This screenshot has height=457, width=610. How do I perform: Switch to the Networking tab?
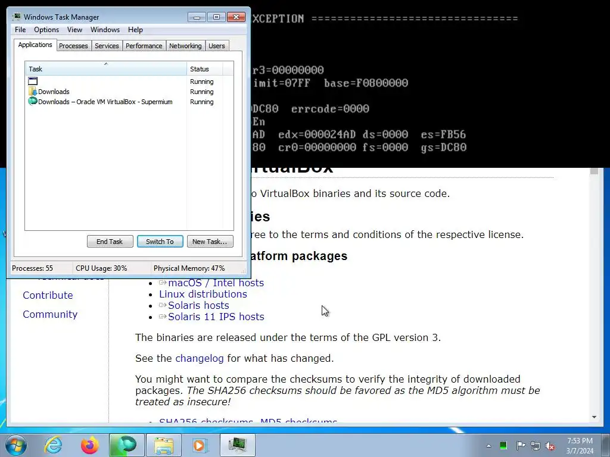(x=185, y=46)
